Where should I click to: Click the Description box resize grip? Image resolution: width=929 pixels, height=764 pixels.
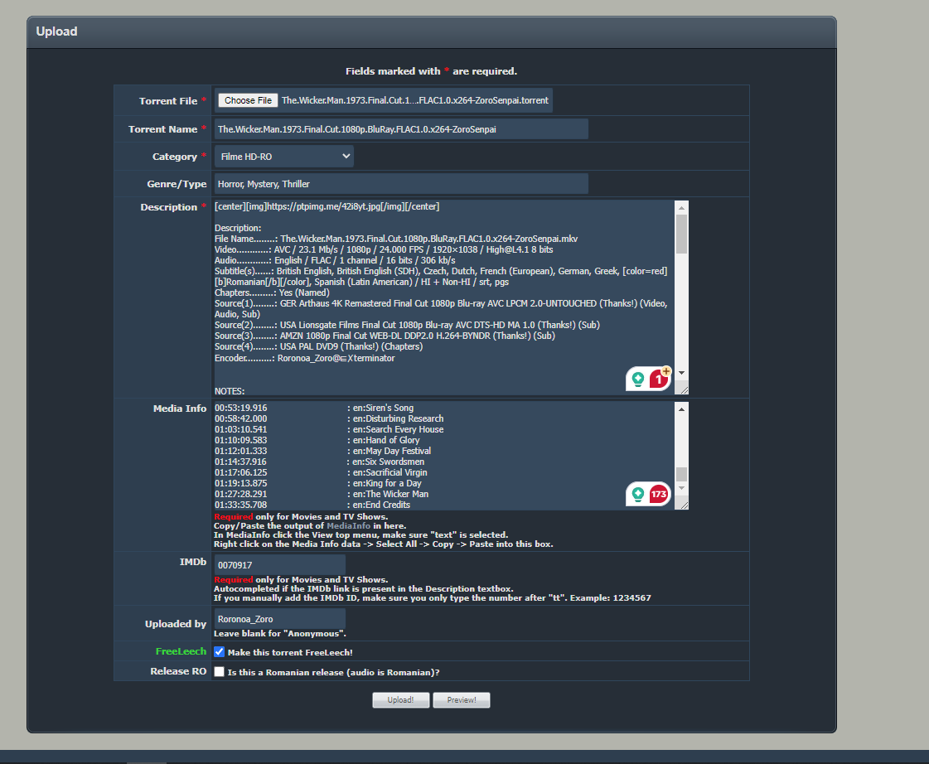click(682, 389)
